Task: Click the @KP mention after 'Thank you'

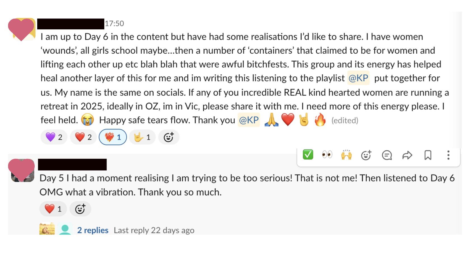Action: [249, 120]
